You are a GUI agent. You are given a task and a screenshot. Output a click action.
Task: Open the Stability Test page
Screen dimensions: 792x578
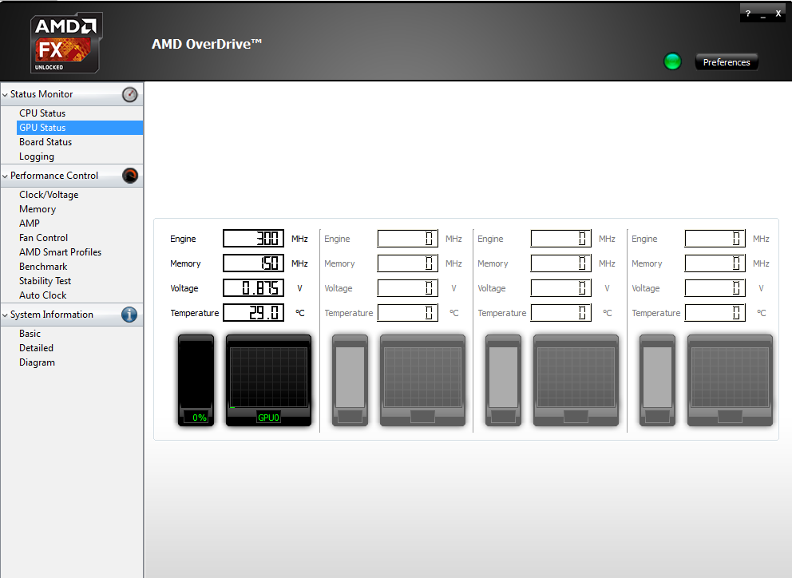[x=45, y=281]
